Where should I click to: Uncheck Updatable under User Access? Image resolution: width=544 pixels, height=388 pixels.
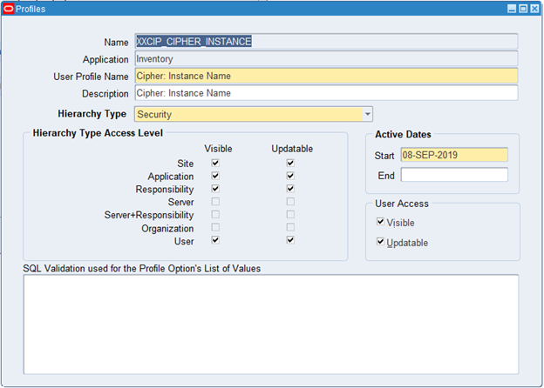(380, 242)
